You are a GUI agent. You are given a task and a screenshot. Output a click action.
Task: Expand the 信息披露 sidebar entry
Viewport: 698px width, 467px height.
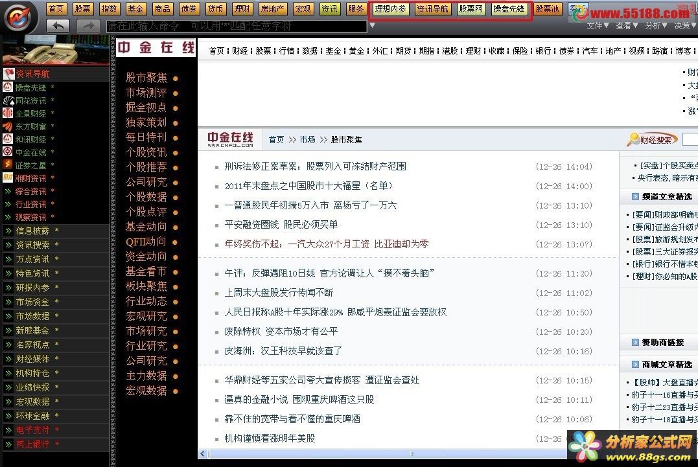point(8,231)
